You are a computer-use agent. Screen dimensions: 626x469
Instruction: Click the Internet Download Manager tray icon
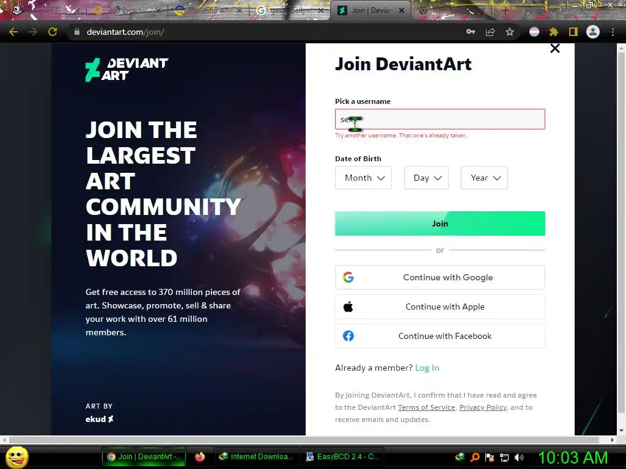pyautogui.click(x=460, y=457)
